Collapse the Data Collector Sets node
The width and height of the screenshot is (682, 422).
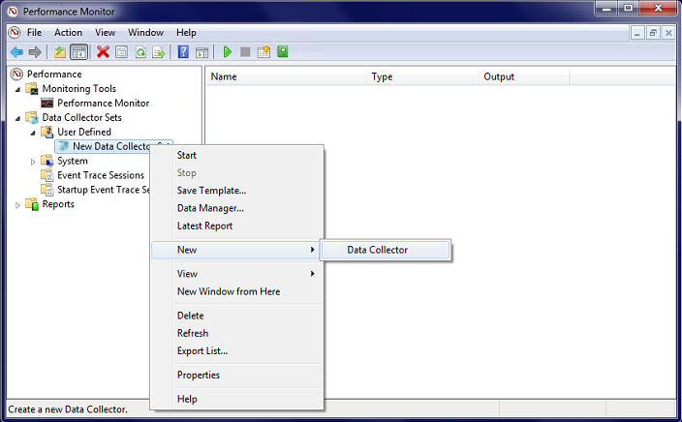click(x=17, y=118)
